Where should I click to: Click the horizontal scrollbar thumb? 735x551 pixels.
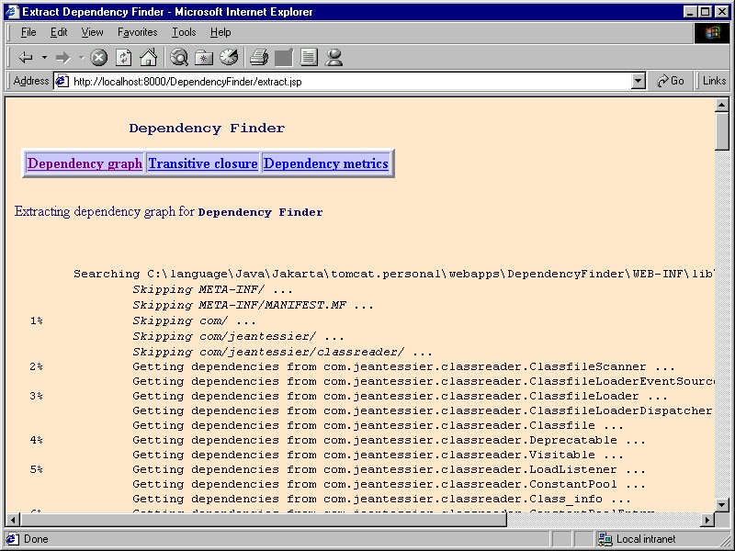click(263, 519)
